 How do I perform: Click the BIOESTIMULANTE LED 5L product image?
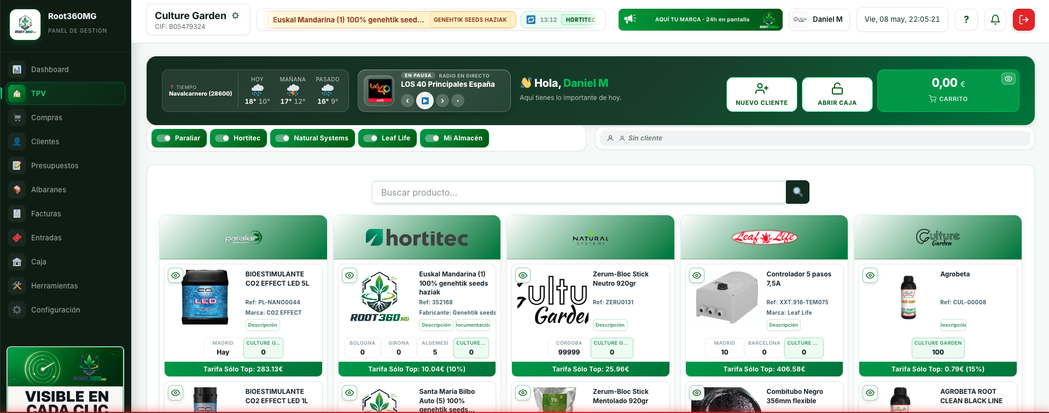[205, 297]
